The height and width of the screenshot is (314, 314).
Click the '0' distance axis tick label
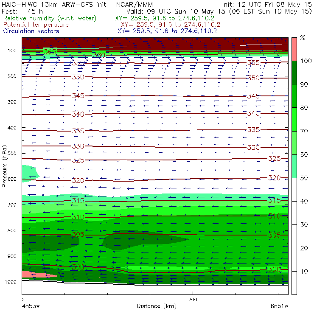click(22, 300)
